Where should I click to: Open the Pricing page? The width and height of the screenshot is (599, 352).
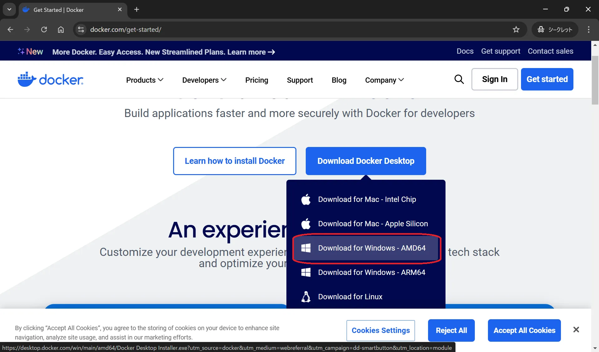tap(256, 80)
